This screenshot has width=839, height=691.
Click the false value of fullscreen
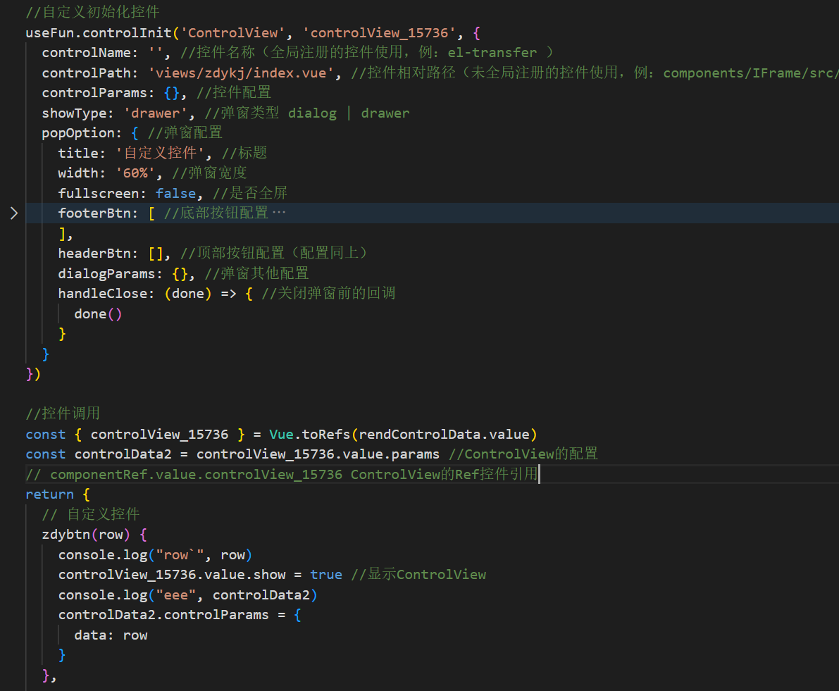[176, 193]
